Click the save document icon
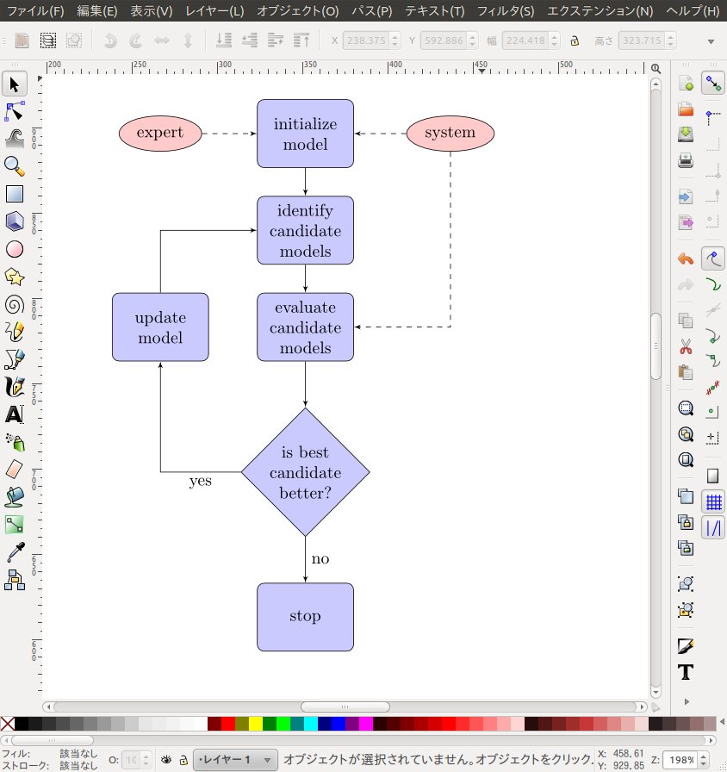This screenshot has width=727, height=772. point(686,134)
